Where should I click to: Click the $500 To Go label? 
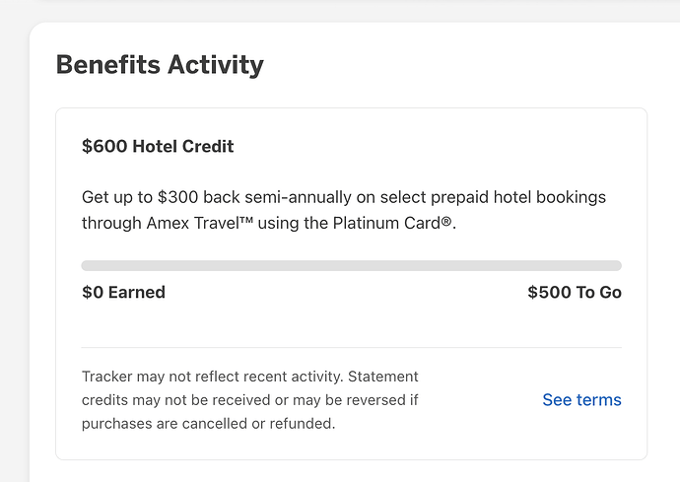click(x=575, y=292)
